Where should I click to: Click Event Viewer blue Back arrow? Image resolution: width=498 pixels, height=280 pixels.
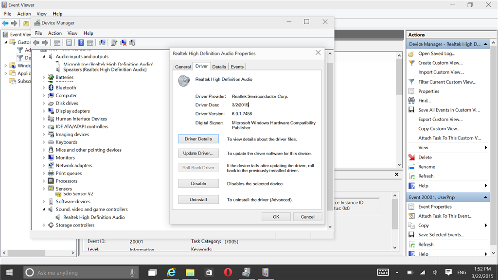coord(5,23)
